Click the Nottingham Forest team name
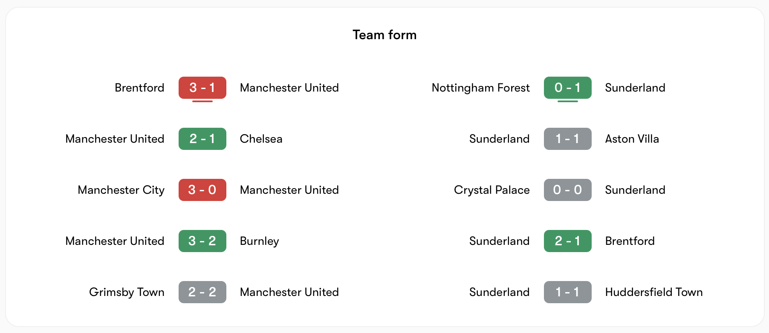Screen dimensions: 769x333 (480, 88)
